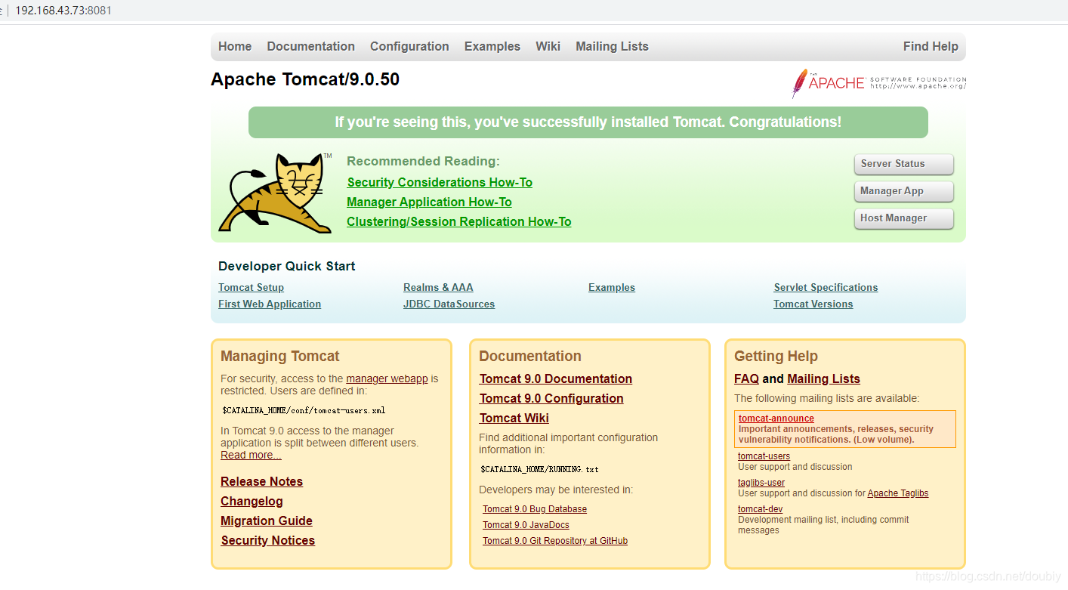This screenshot has width=1068, height=590.
Task: Open Tomcat 9.0 Documentation link
Action: pyautogui.click(x=555, y=378)
